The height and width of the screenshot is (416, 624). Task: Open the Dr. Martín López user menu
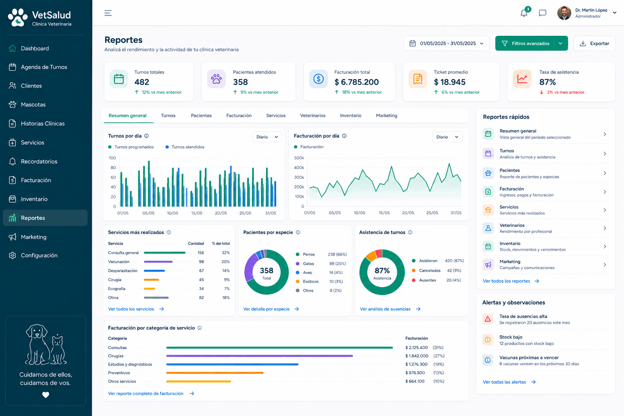587,13
